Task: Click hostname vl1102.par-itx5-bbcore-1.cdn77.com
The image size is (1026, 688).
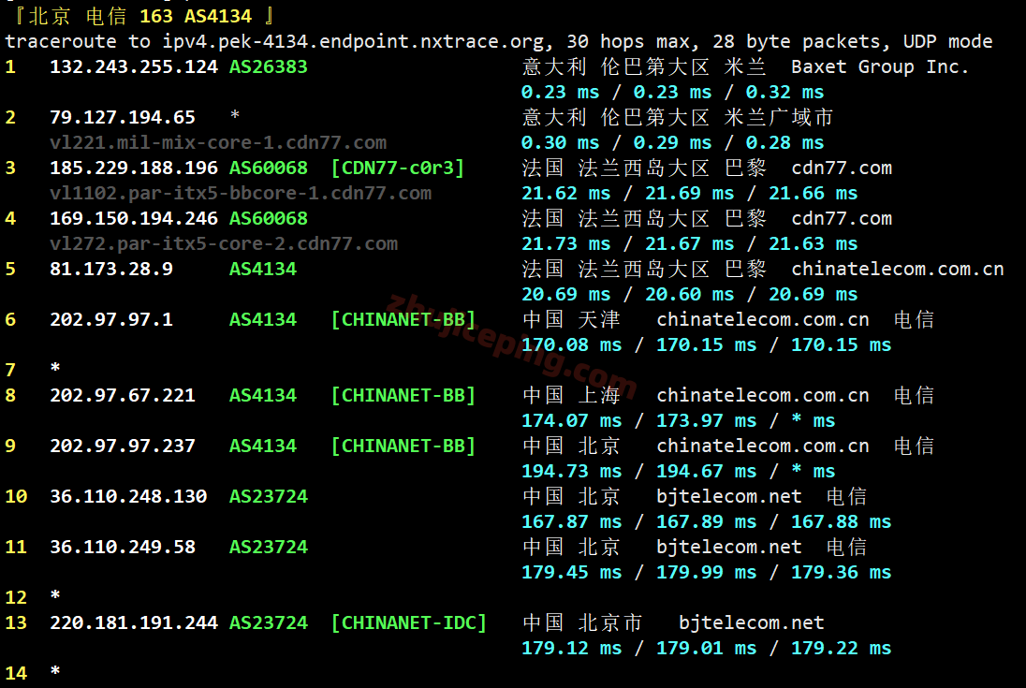Action: coord(241,193)
